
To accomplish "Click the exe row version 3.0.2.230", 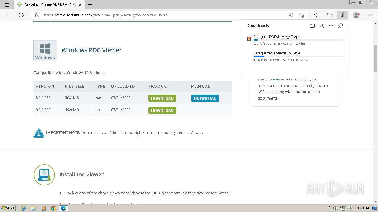I will (43, 98).
